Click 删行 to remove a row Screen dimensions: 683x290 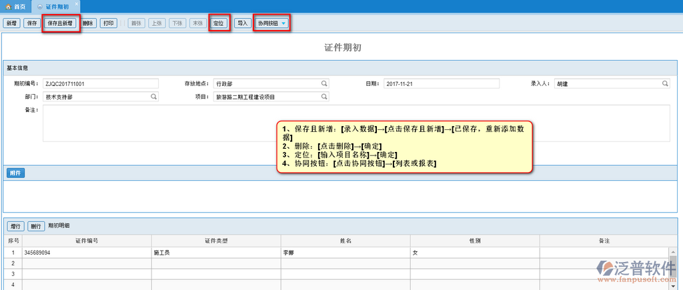tap(36, 226)
